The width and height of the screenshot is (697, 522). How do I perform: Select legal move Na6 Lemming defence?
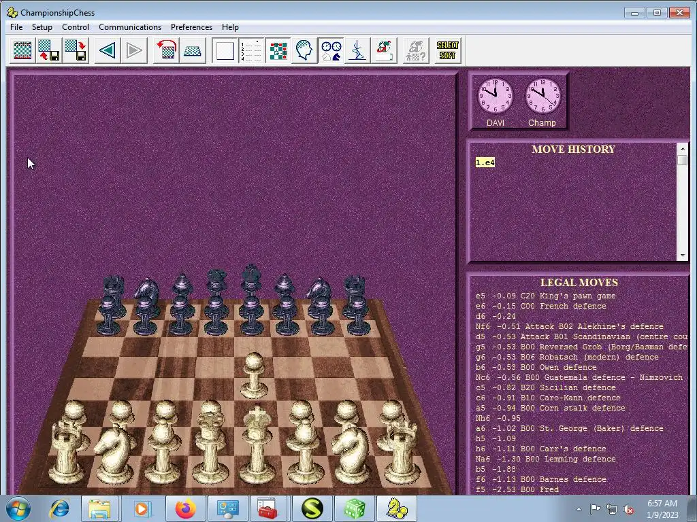tap(545, 459)
